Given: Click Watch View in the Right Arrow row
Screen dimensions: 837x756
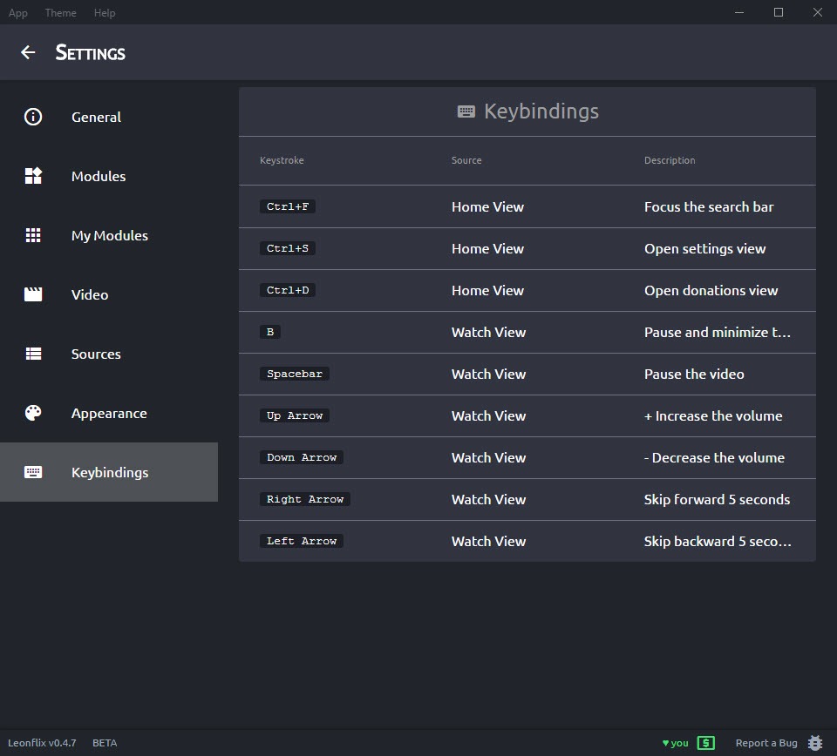Looking at the screenshot, I should 488,500.
